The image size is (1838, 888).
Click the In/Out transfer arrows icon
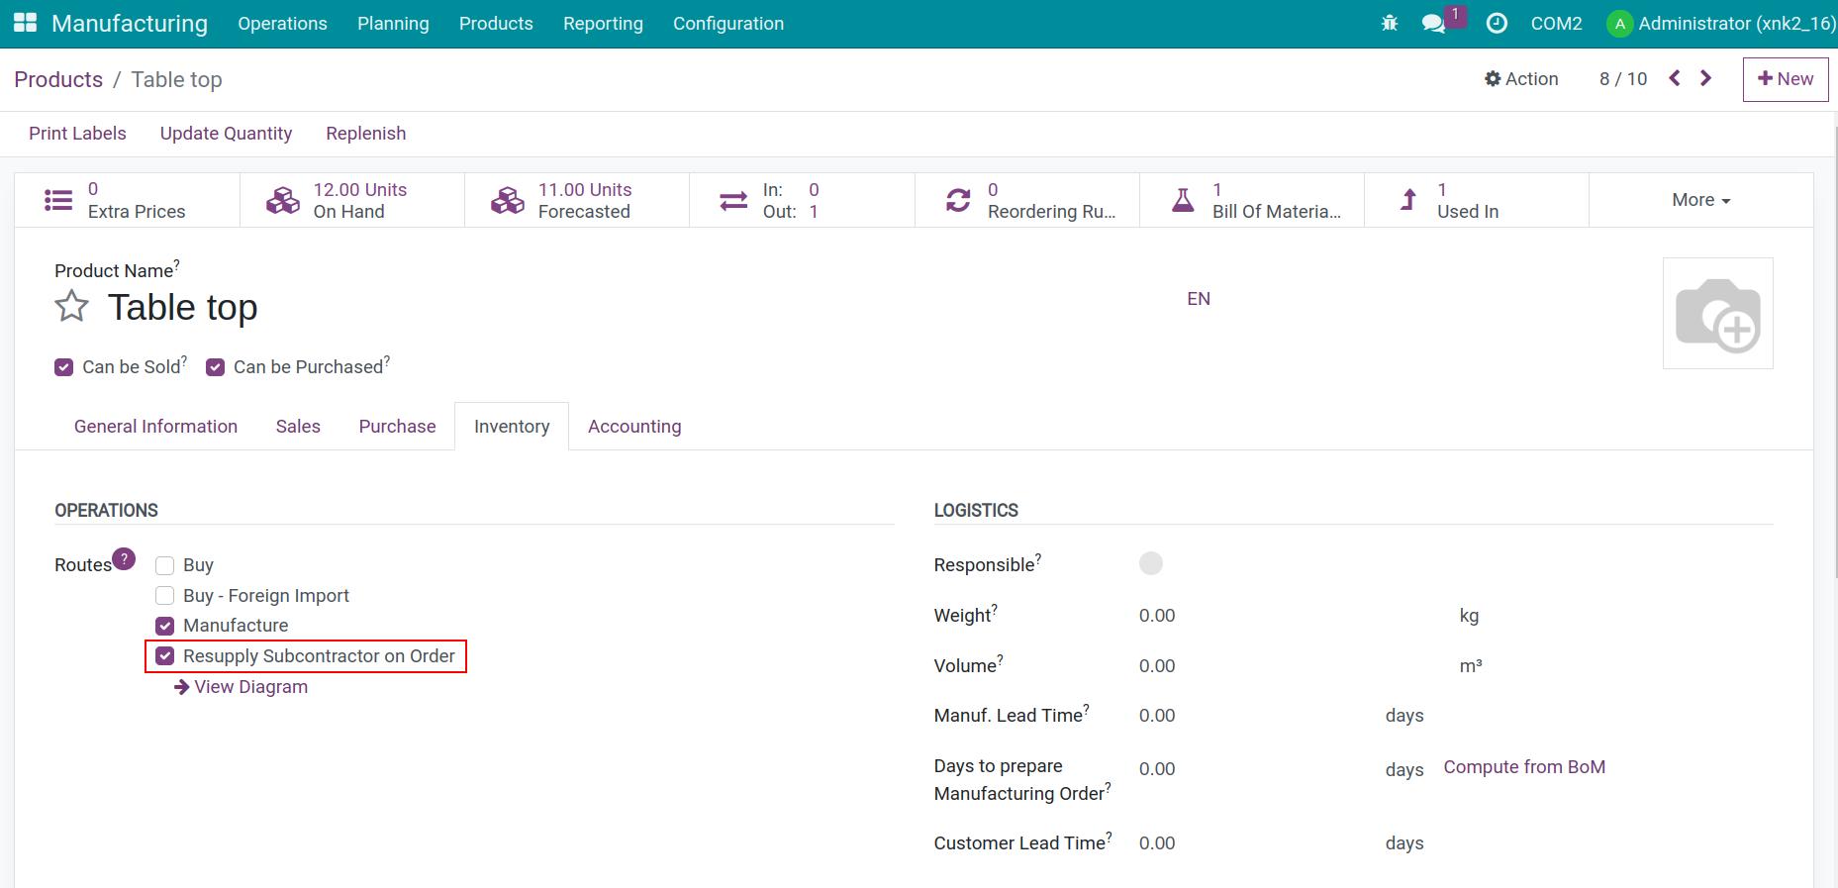pos(733,200)
